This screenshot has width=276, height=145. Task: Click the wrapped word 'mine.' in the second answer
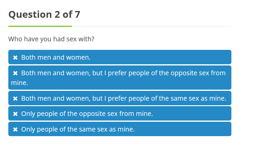point(19,83)
